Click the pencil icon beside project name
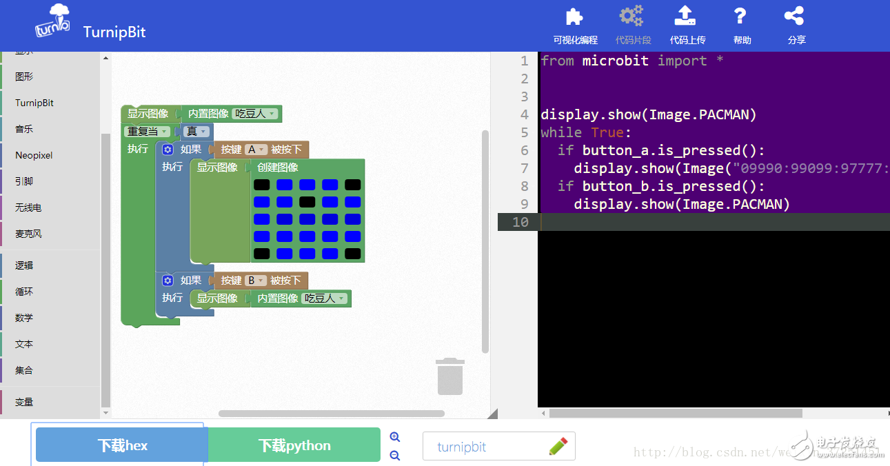This screenshot has width=890, height=466. pyautogui.click(x=558, y=446)
